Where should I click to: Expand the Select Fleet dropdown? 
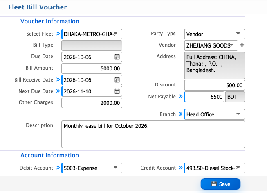click(x=92, y=34)
